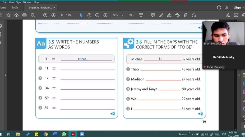Click the upload to cloud icon
245x137 pixels.
pyautogui.click(x=16, y=15)
